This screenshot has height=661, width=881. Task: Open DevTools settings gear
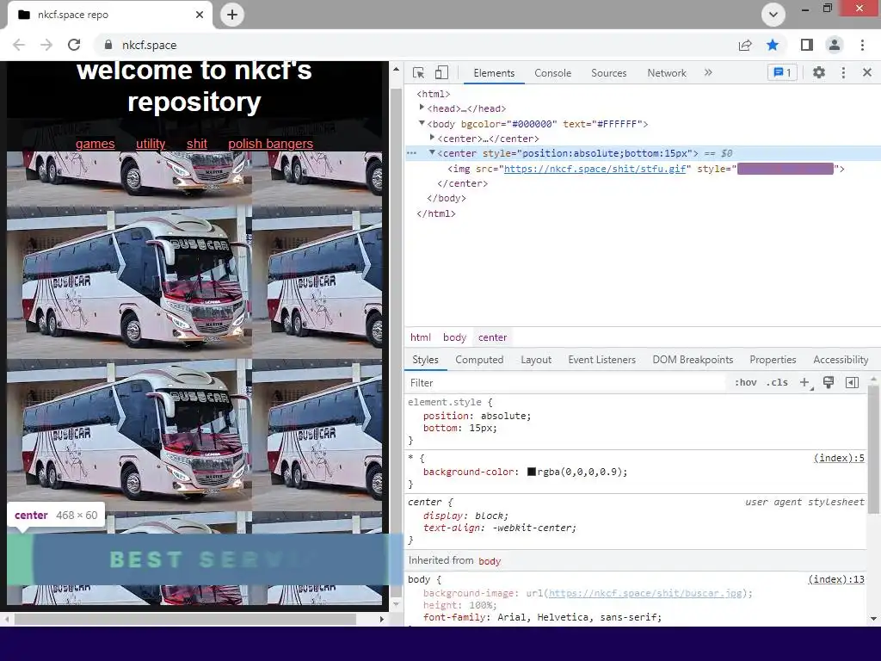coord(819,72)
